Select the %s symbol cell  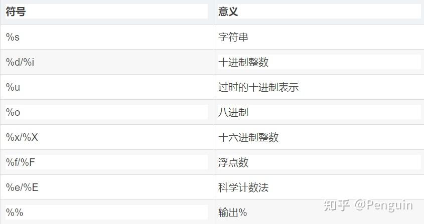pos(13,37)
